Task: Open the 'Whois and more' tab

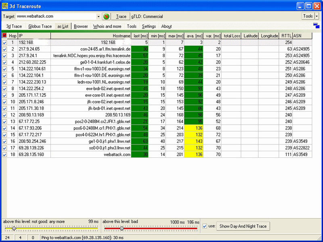Action: pos(107,26)
